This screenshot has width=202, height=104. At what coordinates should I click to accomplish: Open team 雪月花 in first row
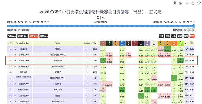(58, 49)
